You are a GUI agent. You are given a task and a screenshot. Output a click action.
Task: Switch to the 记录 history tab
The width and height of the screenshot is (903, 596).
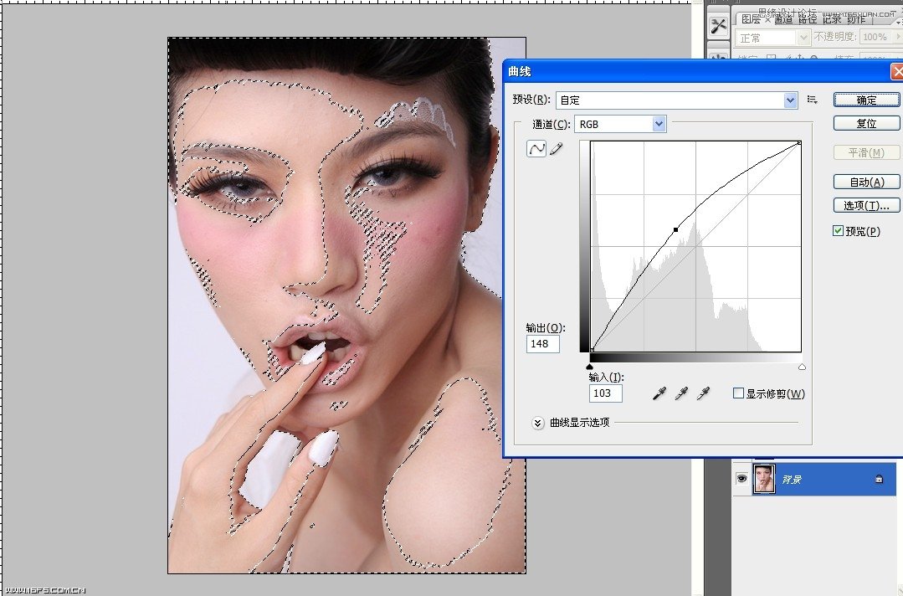click(832, 19)
